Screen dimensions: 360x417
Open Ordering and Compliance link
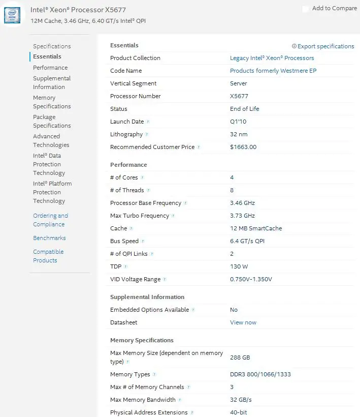(50, 220)
